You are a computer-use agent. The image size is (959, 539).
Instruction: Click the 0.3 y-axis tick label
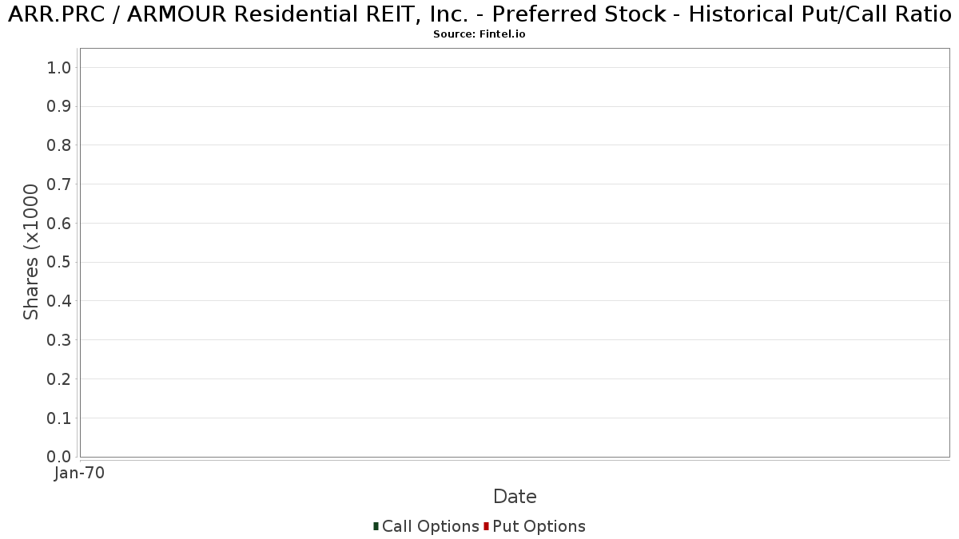[x=59, y=340]
